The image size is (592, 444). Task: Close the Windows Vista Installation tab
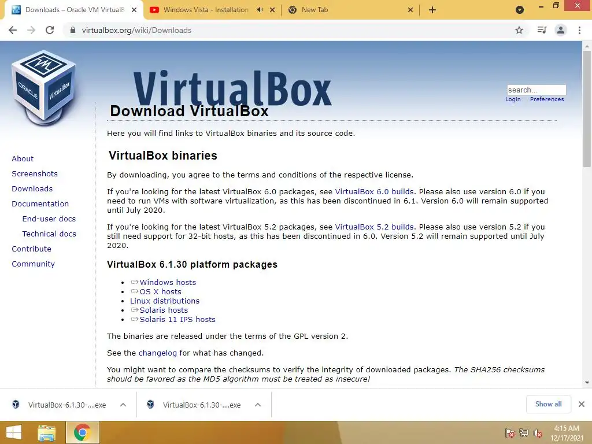272,10
